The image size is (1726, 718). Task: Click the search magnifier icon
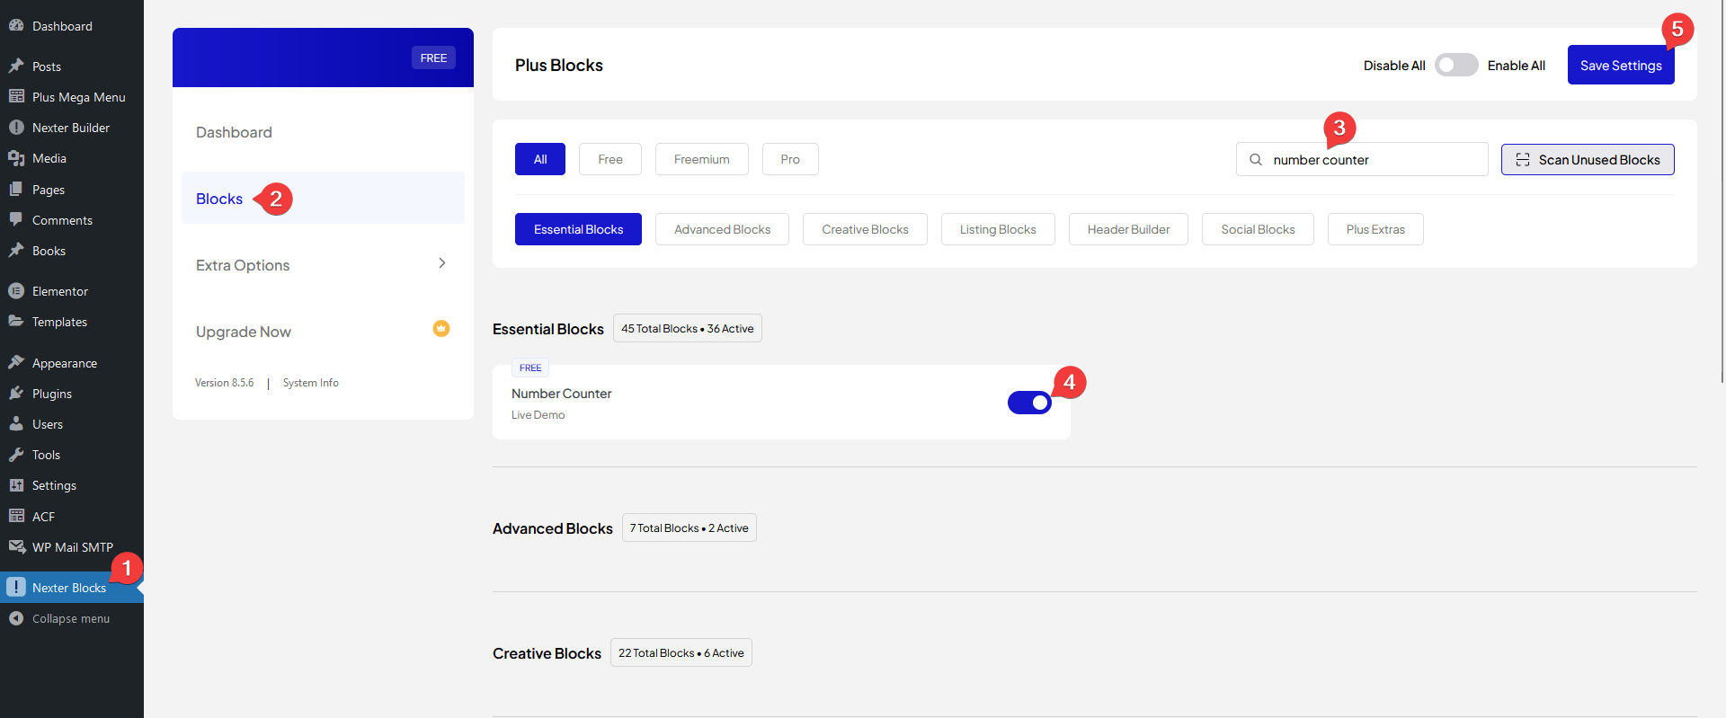click(1256, 160)
